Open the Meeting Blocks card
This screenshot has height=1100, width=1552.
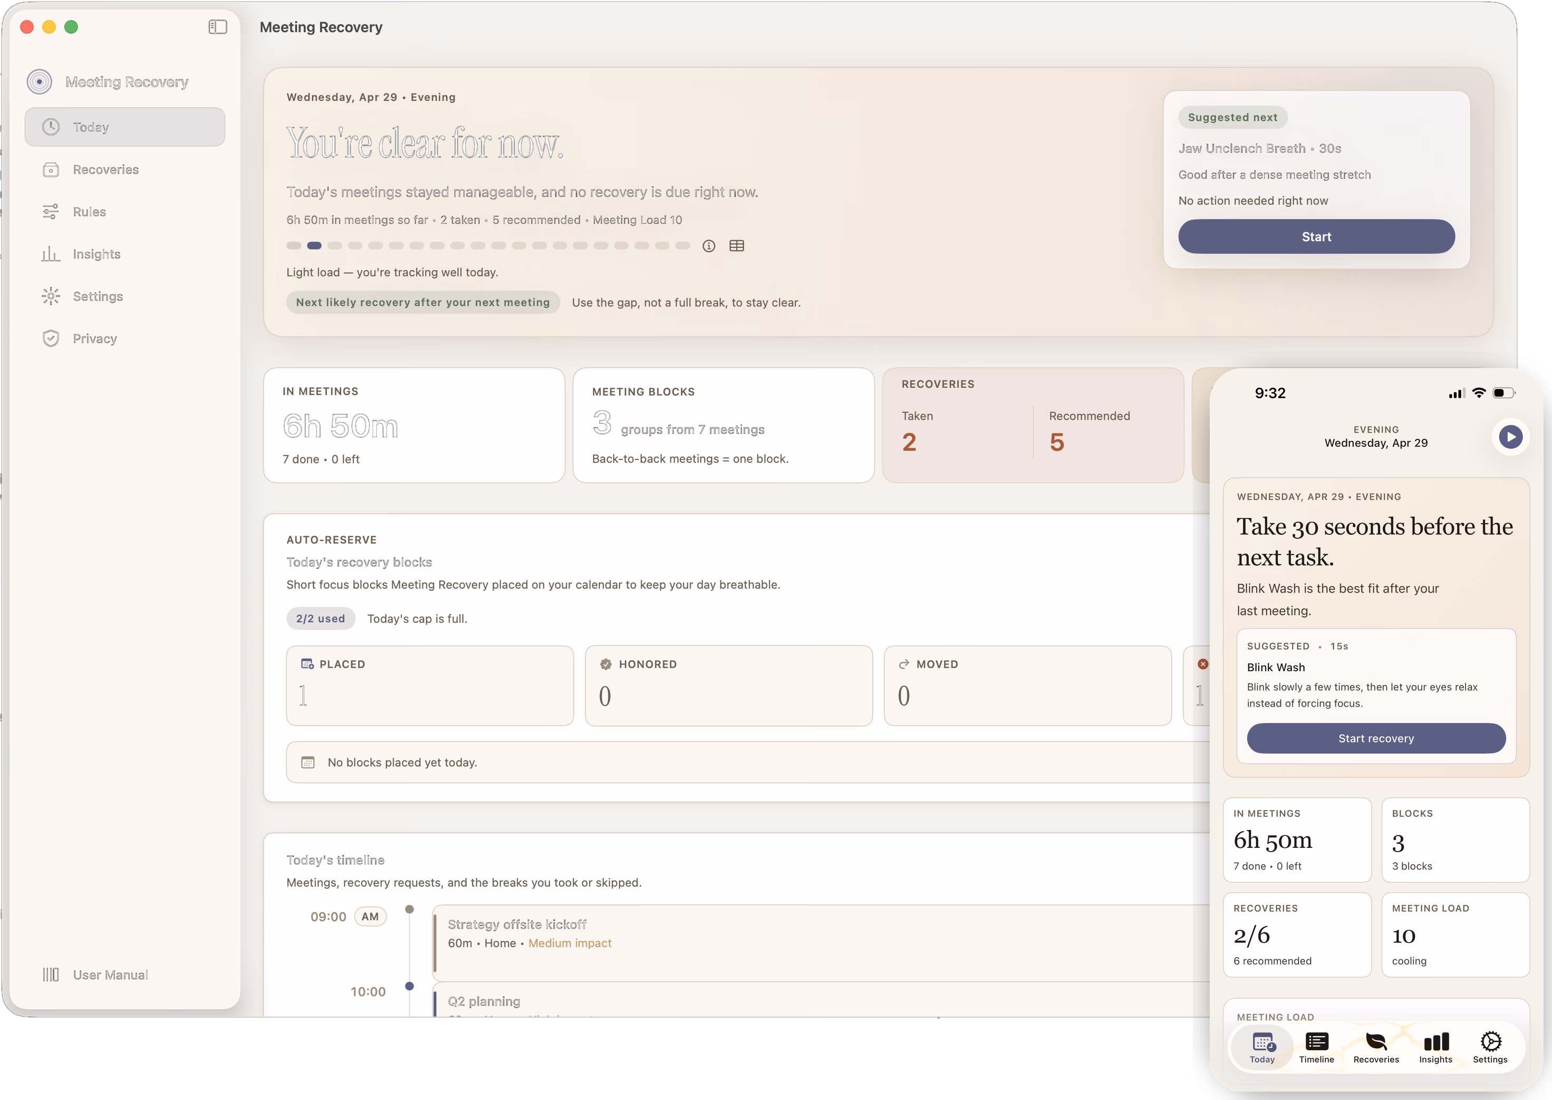(724, 426)
